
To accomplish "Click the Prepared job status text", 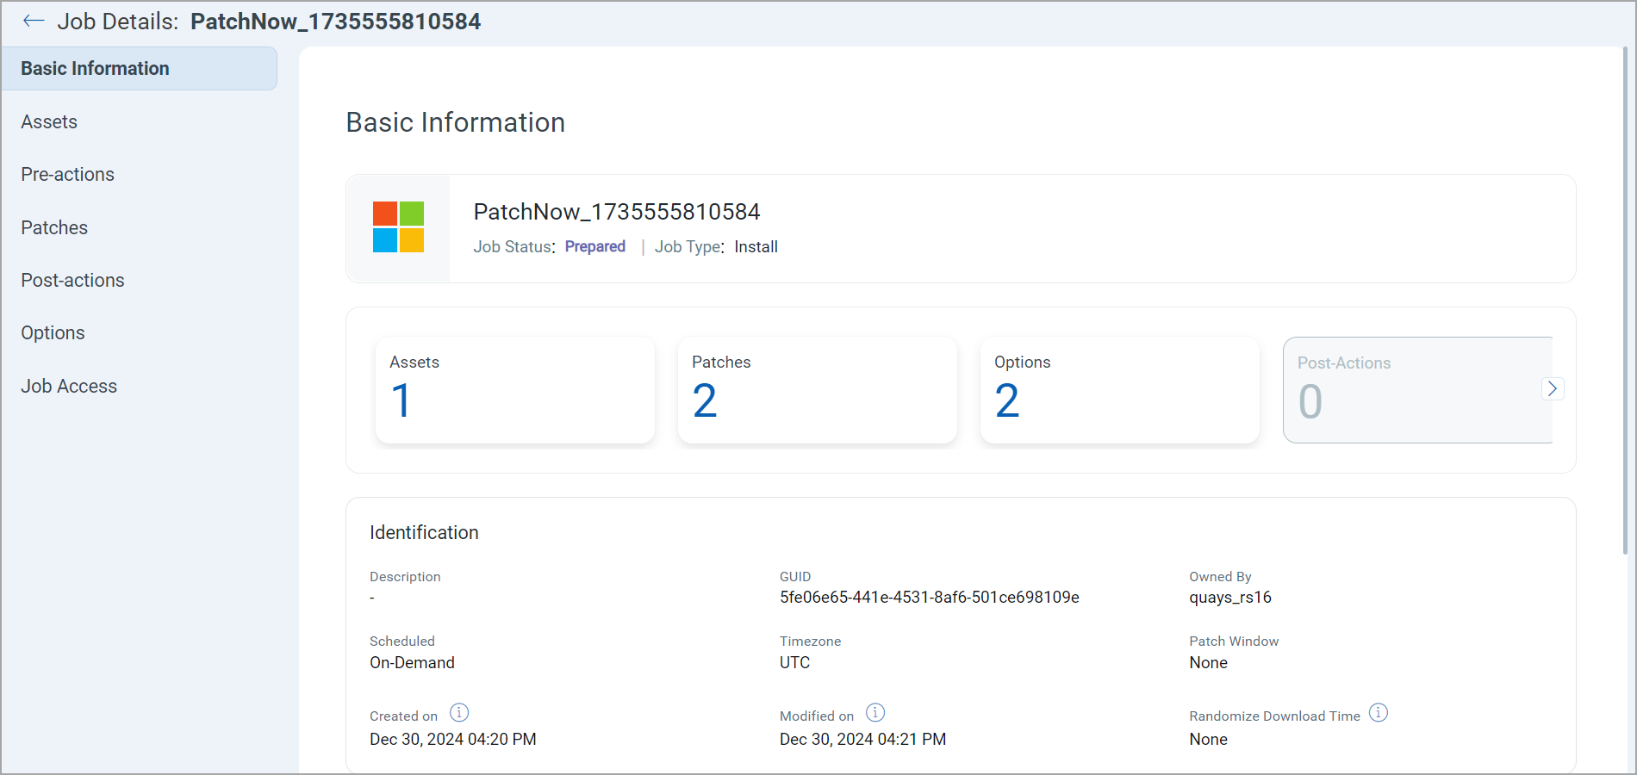I will tap(594, 247).
